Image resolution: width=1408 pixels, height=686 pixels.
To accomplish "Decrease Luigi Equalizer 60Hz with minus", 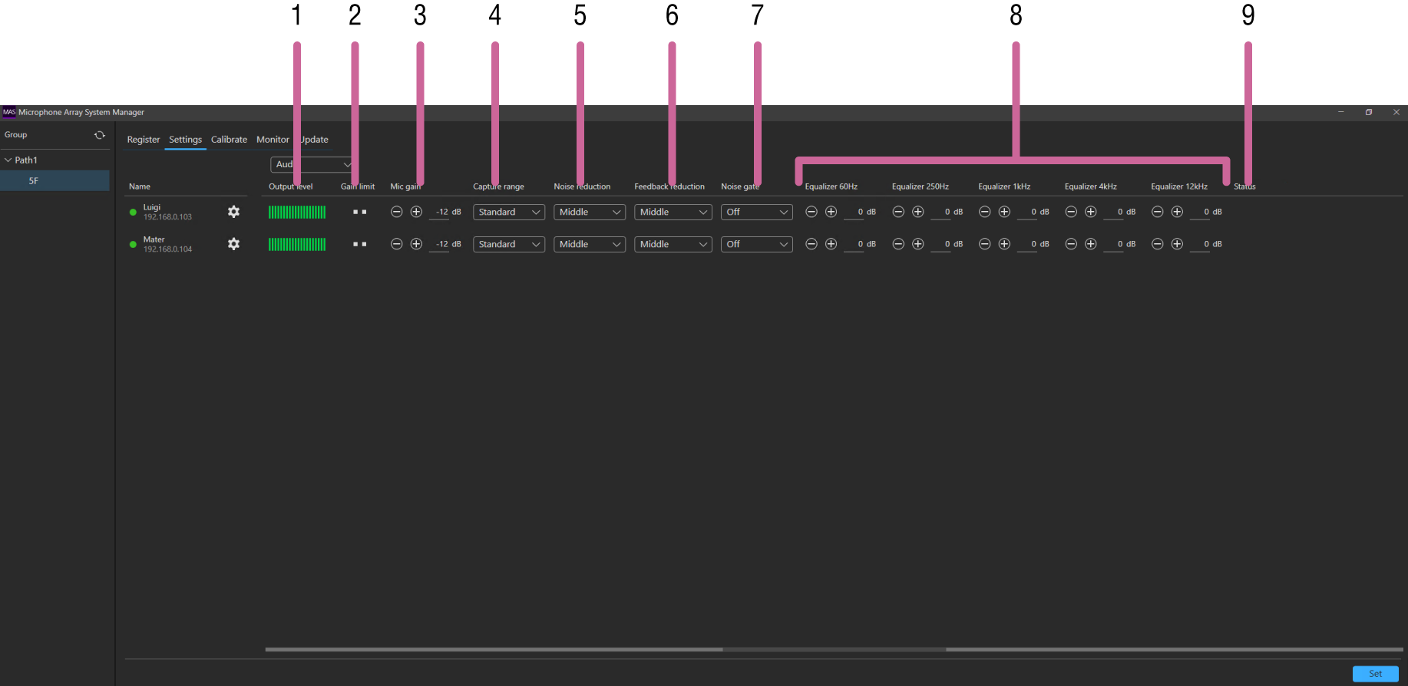I will click(x=811, y=212).
